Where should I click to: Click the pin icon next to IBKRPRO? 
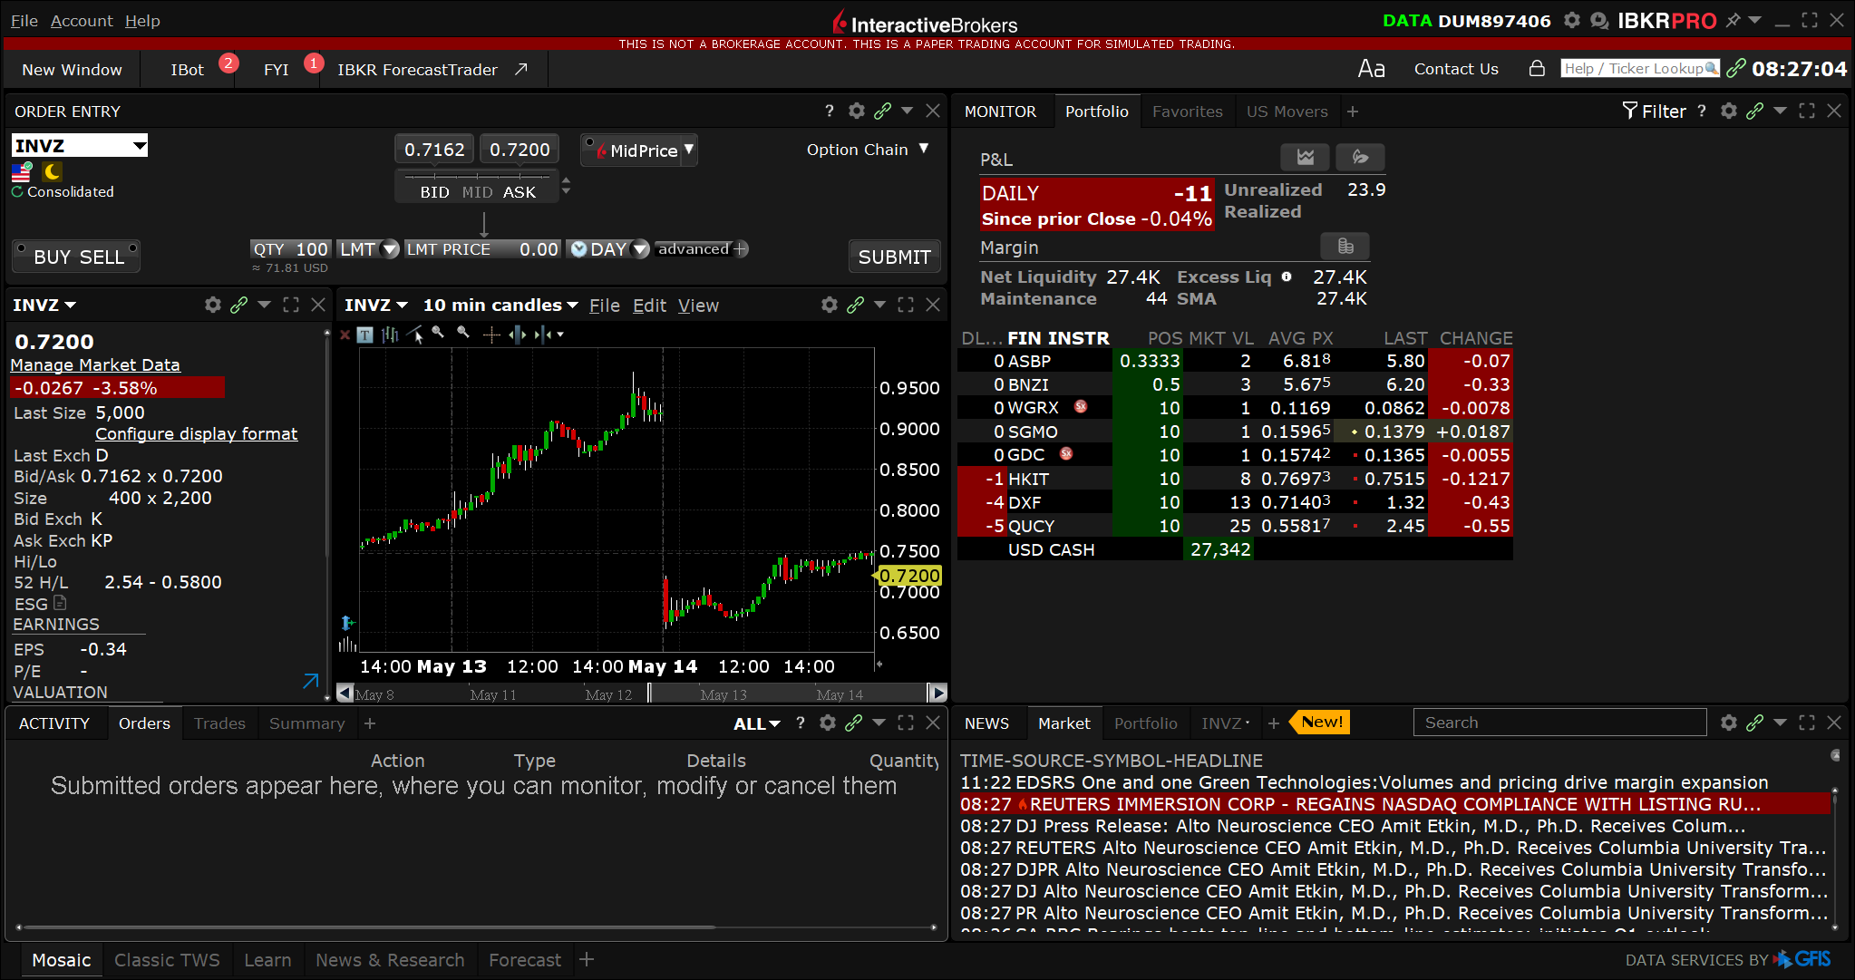tap(1733, 20)
